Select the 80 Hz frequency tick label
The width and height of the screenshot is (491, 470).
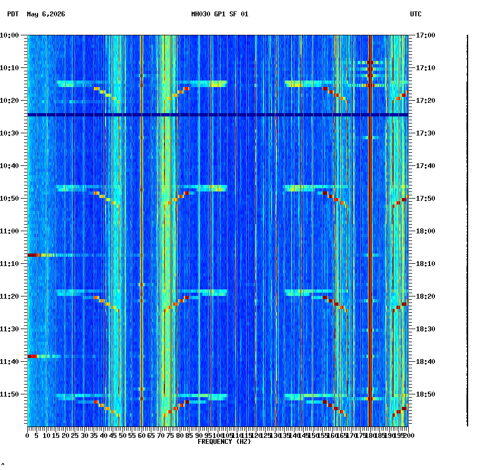(180, 436)
